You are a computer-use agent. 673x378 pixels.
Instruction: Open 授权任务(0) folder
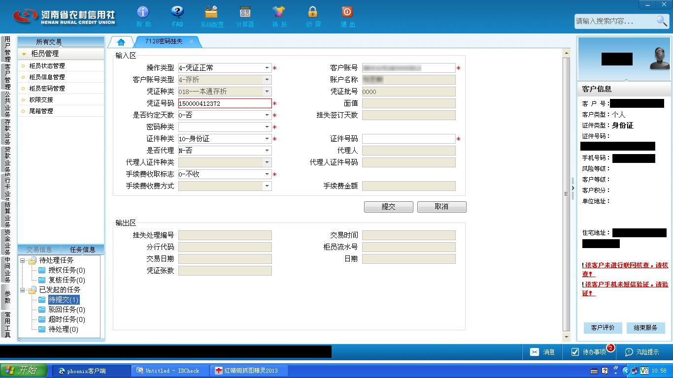pos(61,270)
